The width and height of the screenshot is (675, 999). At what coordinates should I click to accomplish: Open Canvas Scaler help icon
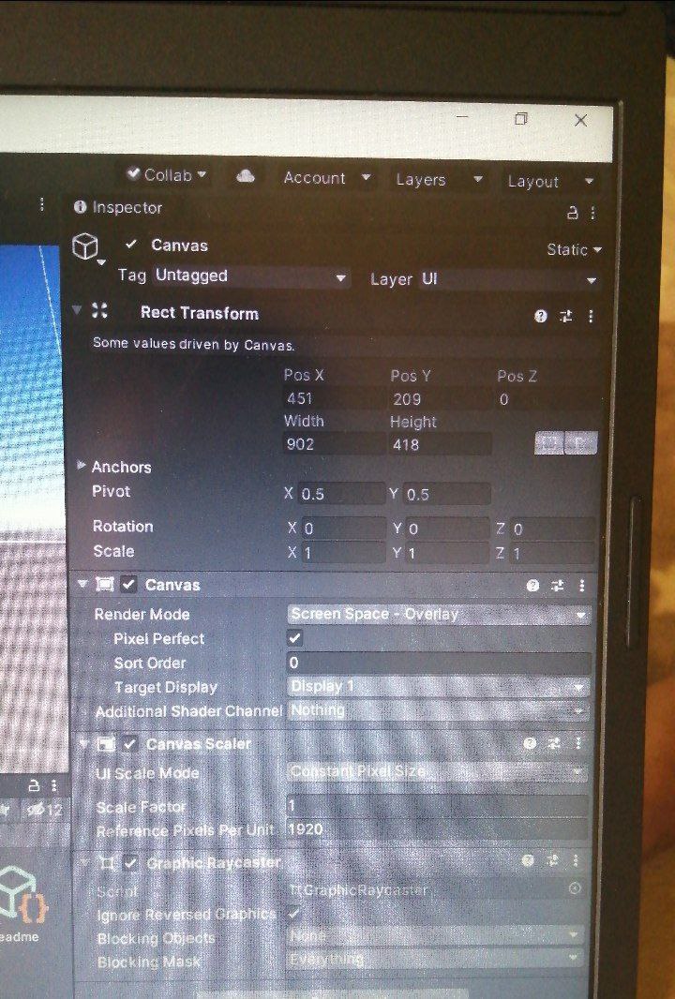point(529,743)
